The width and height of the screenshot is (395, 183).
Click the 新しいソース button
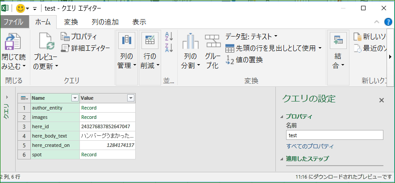click(370, 37)
